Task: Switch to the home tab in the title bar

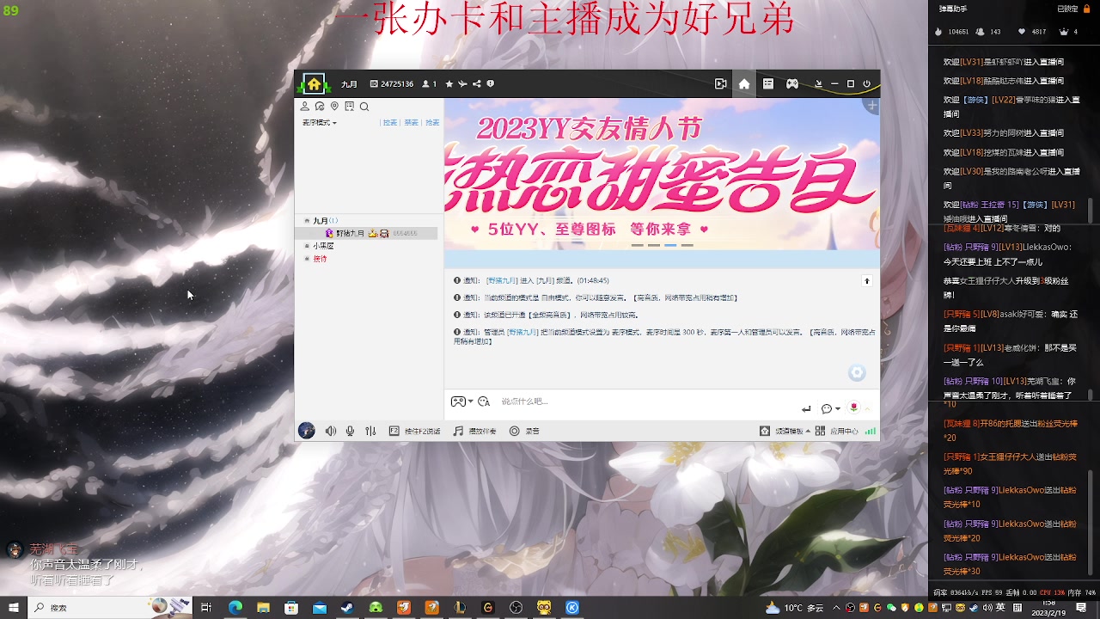Action: [743, 83]
